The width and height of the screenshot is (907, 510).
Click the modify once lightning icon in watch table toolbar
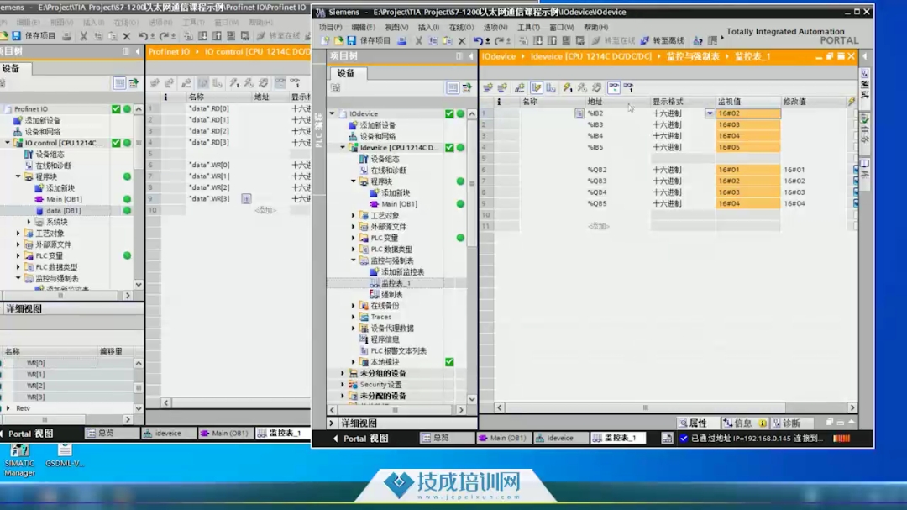pyautogui.click(x=568, y=87)
